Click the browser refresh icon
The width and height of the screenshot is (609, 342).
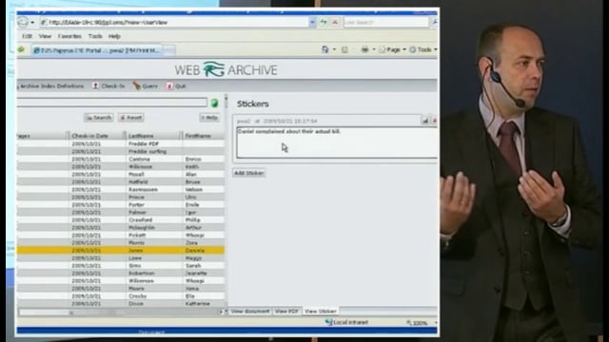click(324, 22)
